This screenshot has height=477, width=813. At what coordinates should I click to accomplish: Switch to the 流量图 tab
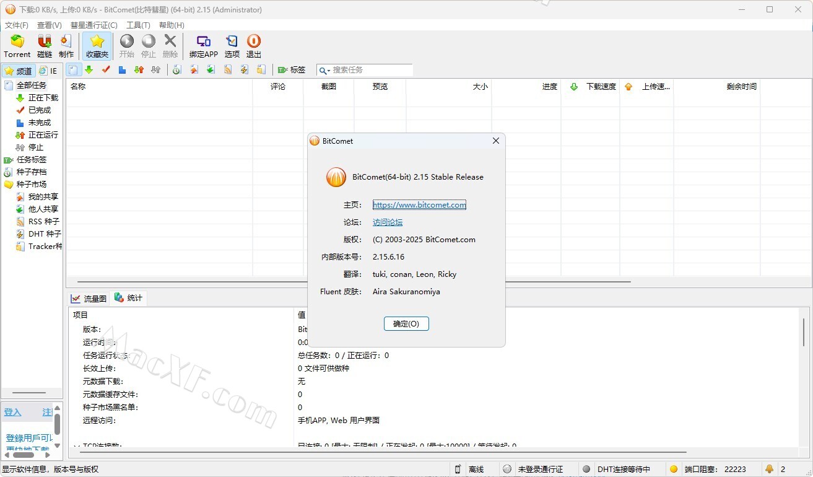[89, 299]
